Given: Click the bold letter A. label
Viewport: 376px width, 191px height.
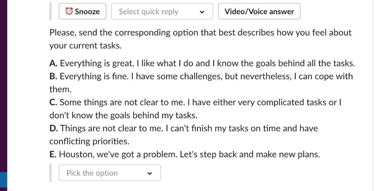Looking at the screenshot, I should (53, 63).
